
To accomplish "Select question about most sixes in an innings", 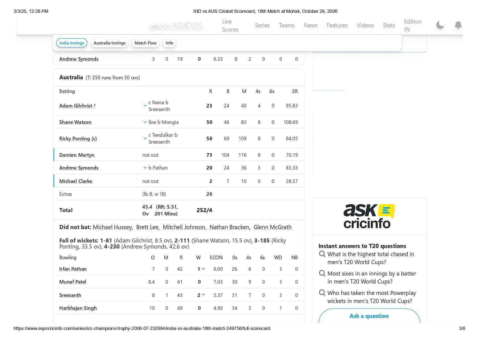I will coord(372,277).
